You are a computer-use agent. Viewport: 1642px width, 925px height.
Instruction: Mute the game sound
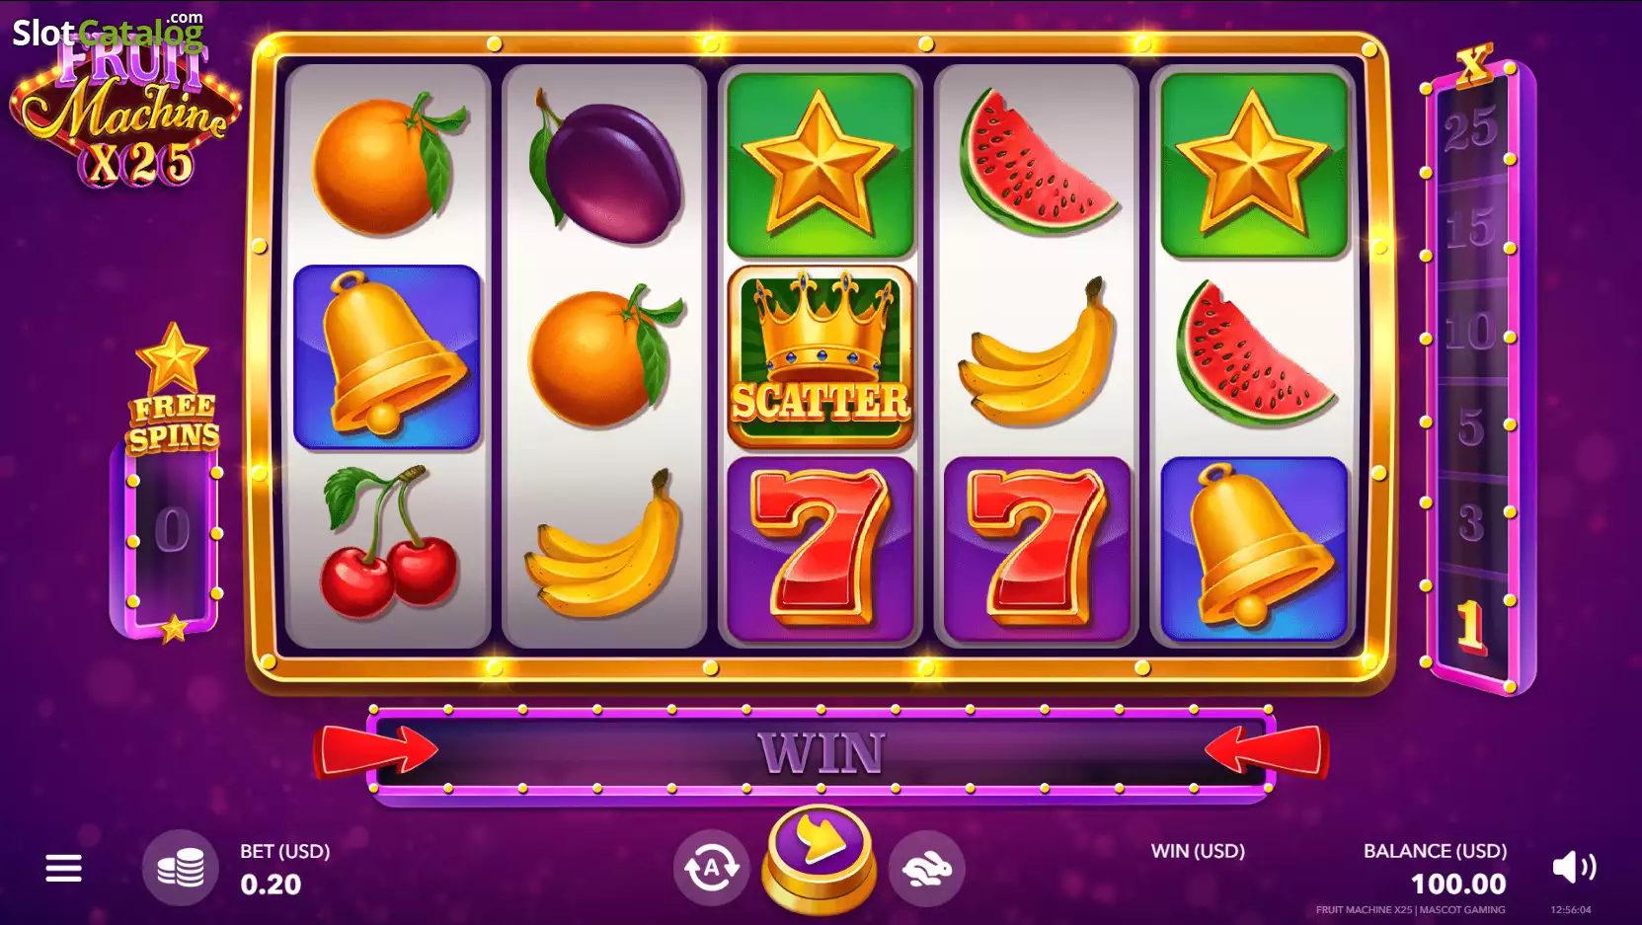coord(1574,868)
